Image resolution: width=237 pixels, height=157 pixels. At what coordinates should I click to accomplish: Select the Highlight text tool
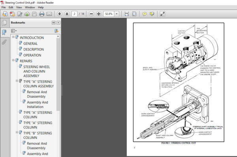tap(152, 14)
